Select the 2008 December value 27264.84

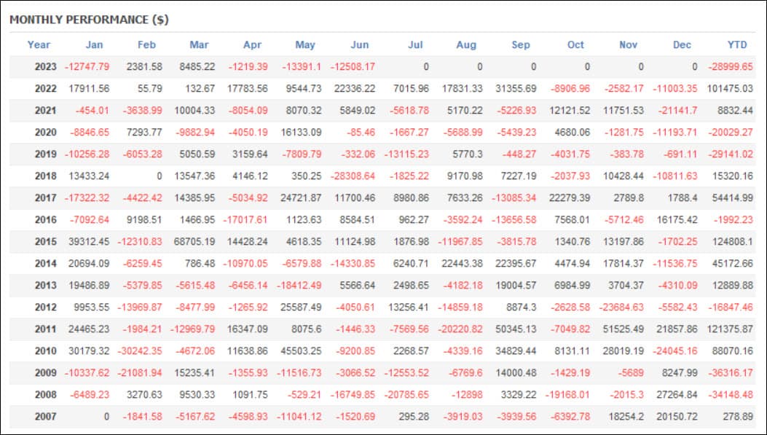click(x=677, y=395)
